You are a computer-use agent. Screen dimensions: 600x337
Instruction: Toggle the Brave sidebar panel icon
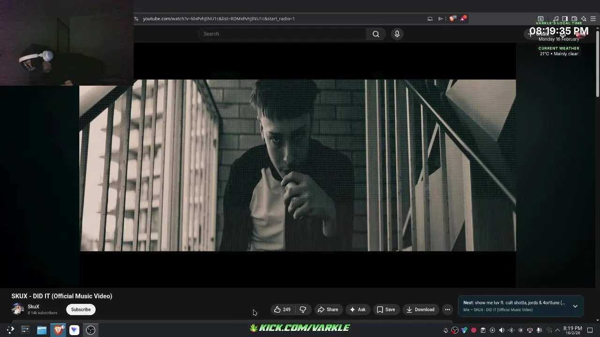tap(565, 19)
